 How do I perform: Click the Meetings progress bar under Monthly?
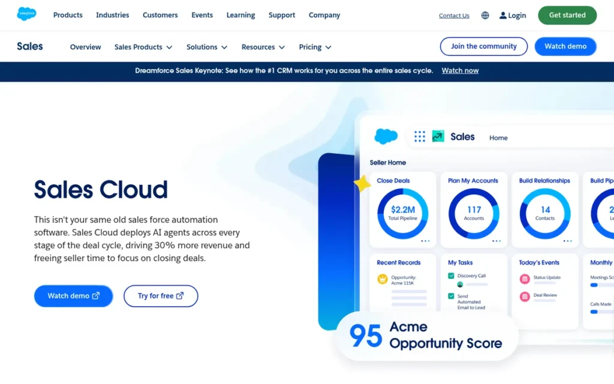[602, 285]
